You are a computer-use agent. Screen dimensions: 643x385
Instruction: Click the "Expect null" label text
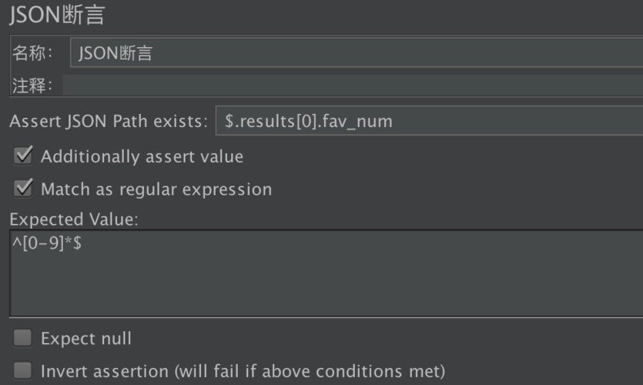point(86,338)
